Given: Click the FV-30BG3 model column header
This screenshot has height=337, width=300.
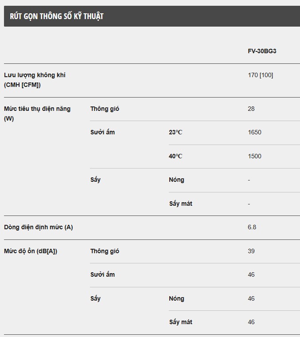Looking at the screenshot, I should click(x=262, y=51).
